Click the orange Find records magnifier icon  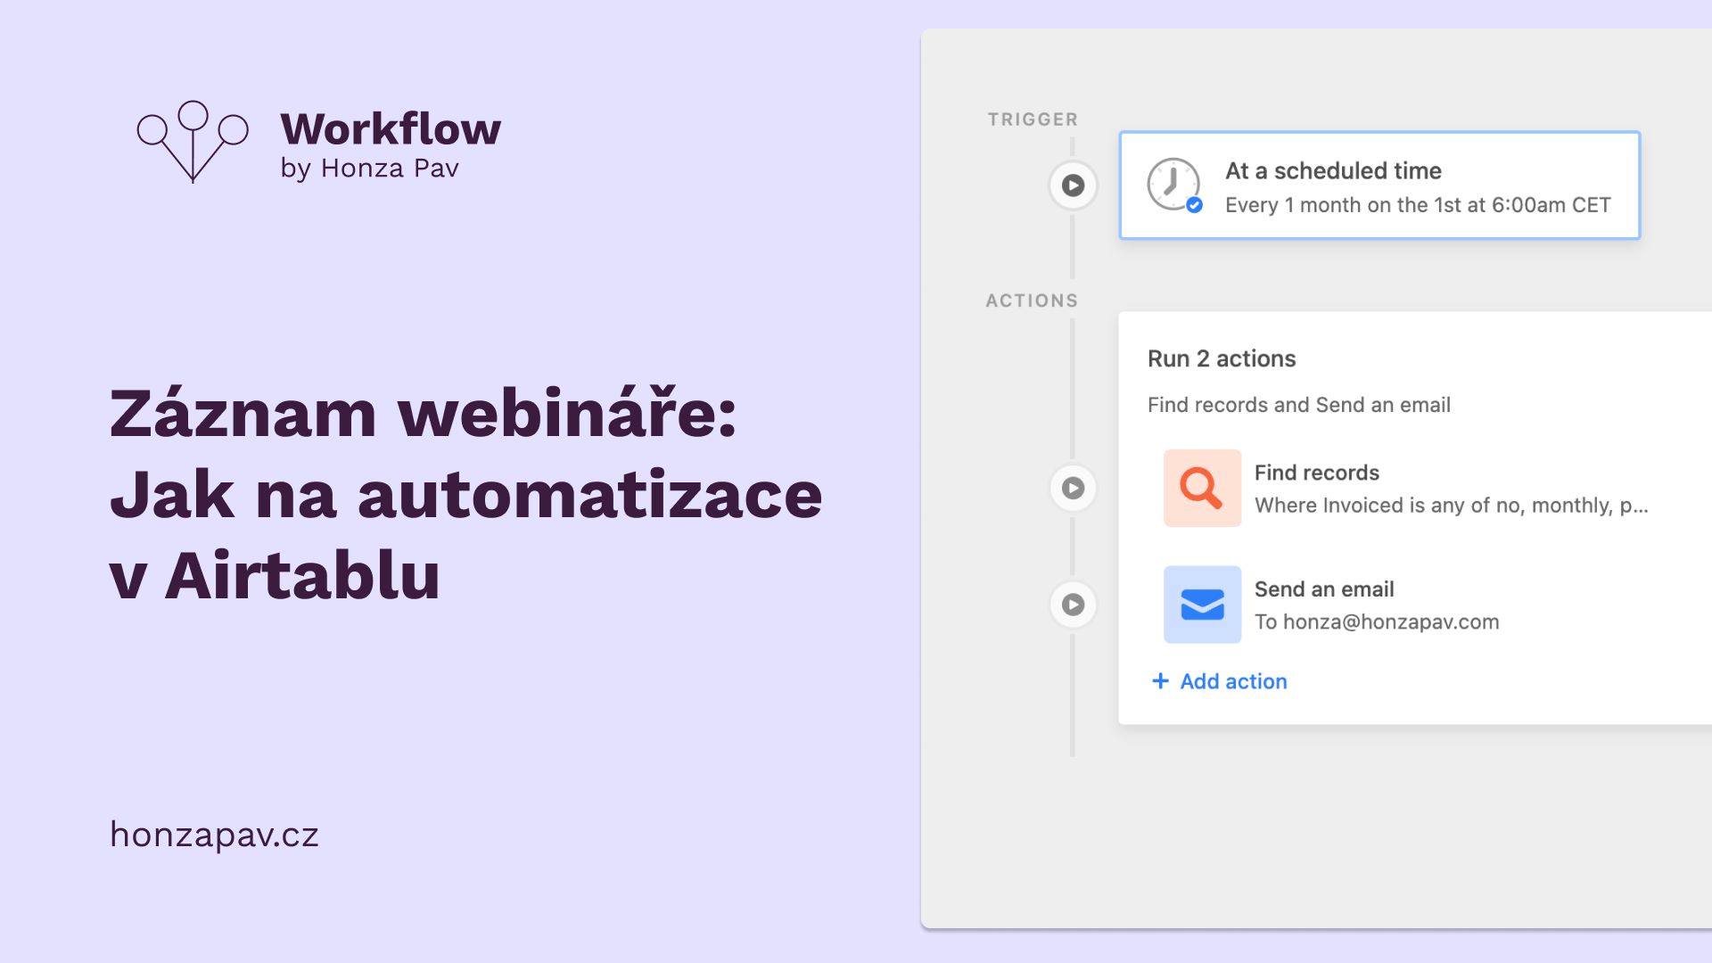coord(1202,488)
